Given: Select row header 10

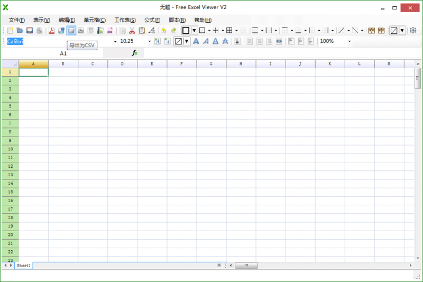Looking at the screenshot, I should click(10, 149).
